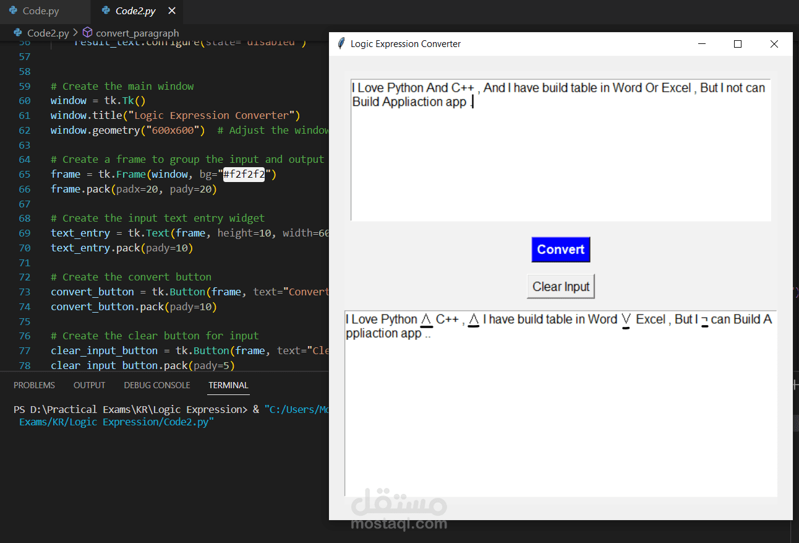799x543 pixels.
Task: Open the DEBUG CONSOLE tab
Action: tap(156, 385)
